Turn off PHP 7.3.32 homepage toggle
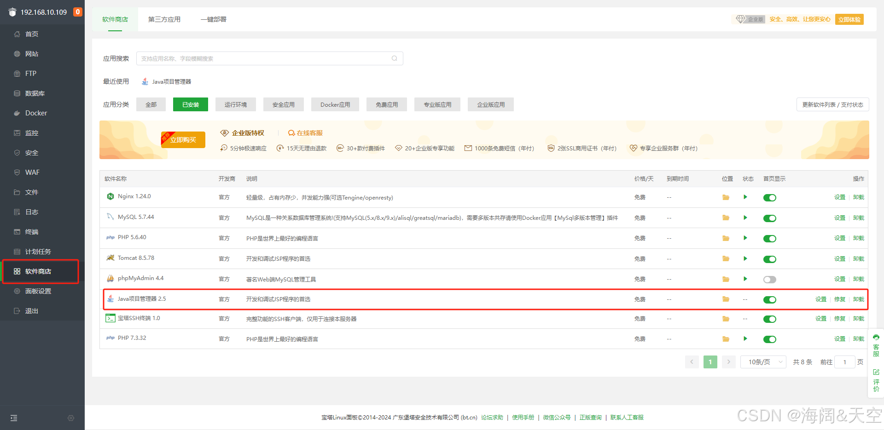The width and height of the screenshot is (884, 430). (769, 339)
